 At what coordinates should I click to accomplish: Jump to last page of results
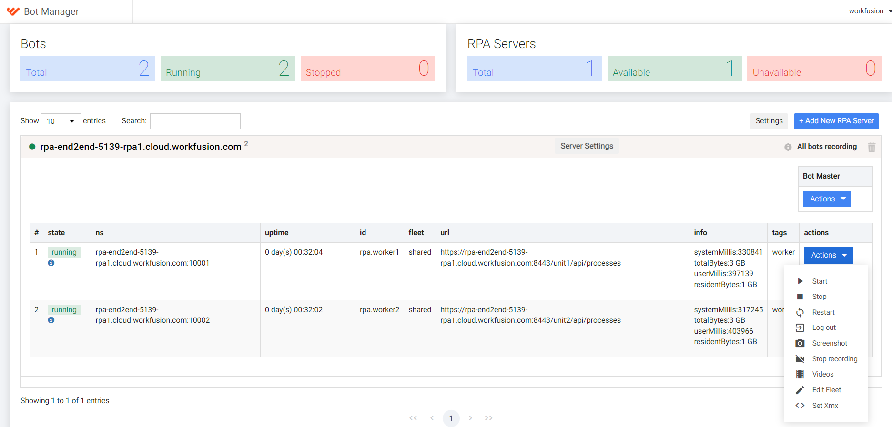pyautogui.click(x=489, y=418)
